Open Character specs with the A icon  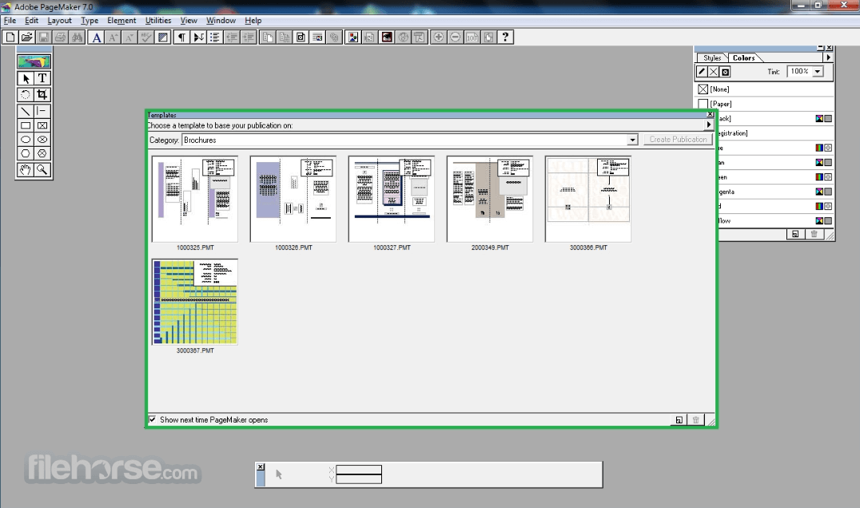(x=96, y=38)
